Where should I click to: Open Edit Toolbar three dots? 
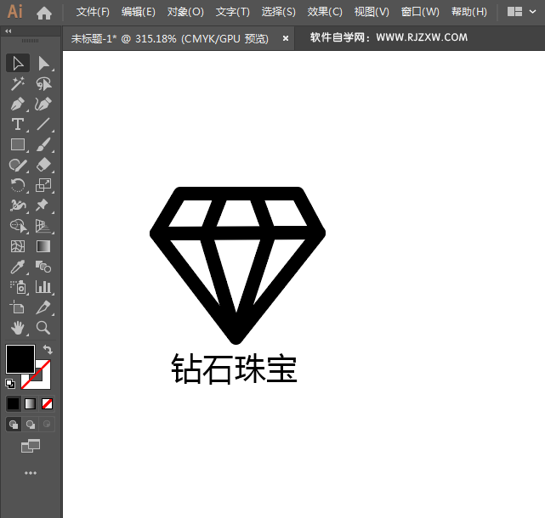[31, 473]
